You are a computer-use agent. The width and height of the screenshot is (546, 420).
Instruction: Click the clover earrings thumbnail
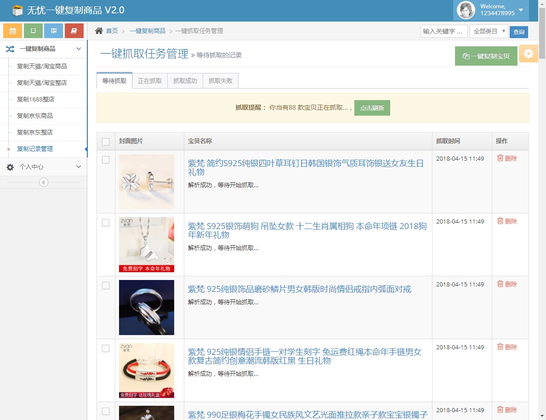146,181
